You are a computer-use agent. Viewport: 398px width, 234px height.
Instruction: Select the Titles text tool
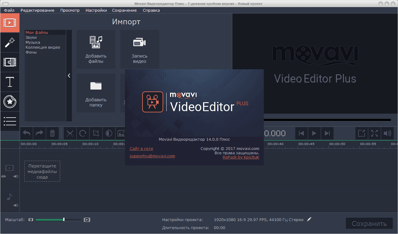(10, 82)
